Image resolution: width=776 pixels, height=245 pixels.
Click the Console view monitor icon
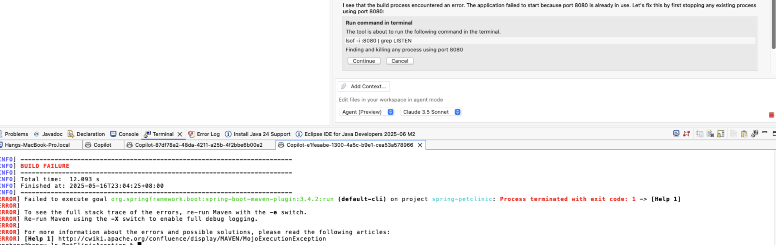click(x=113, y=134)
